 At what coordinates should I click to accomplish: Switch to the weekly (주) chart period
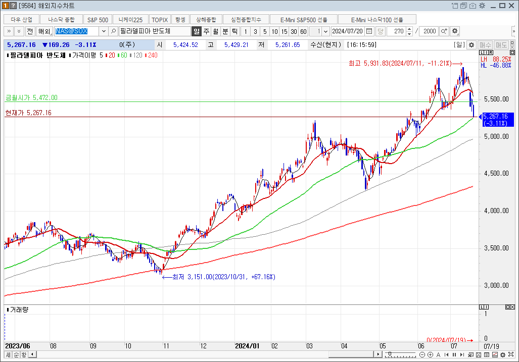tap(206, 31)
